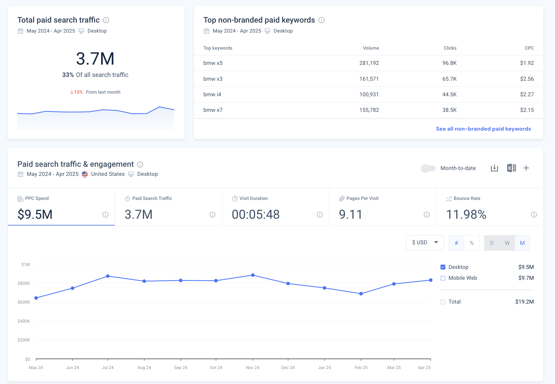Click desktop icon in Top non-branded keywords card
This screenshot has width=555, height=384.
click(268, 31)
